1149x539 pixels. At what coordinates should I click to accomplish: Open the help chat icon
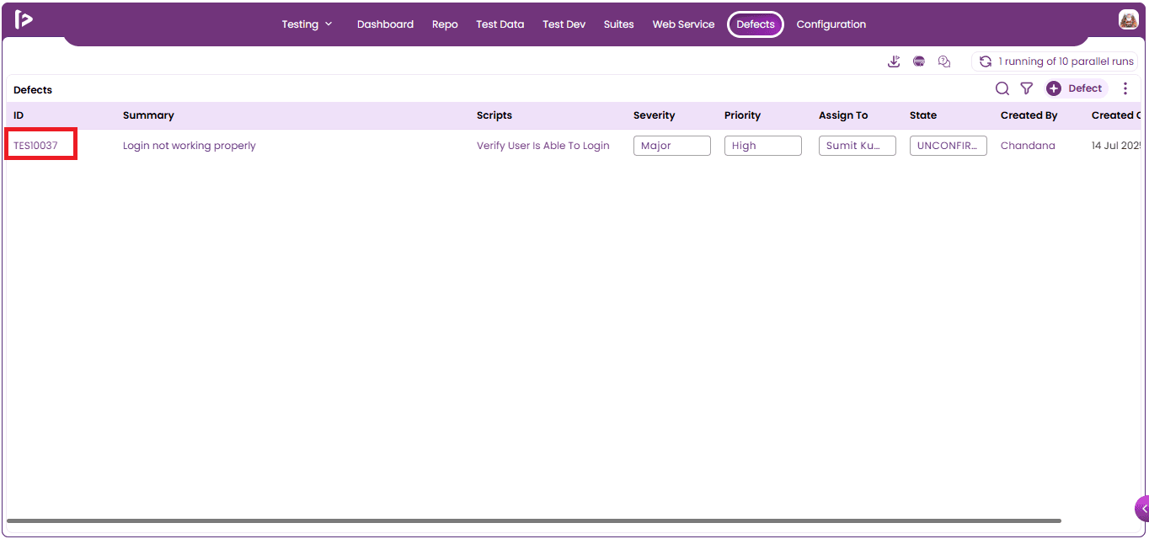pyautogui.click(x=944, y=61)
